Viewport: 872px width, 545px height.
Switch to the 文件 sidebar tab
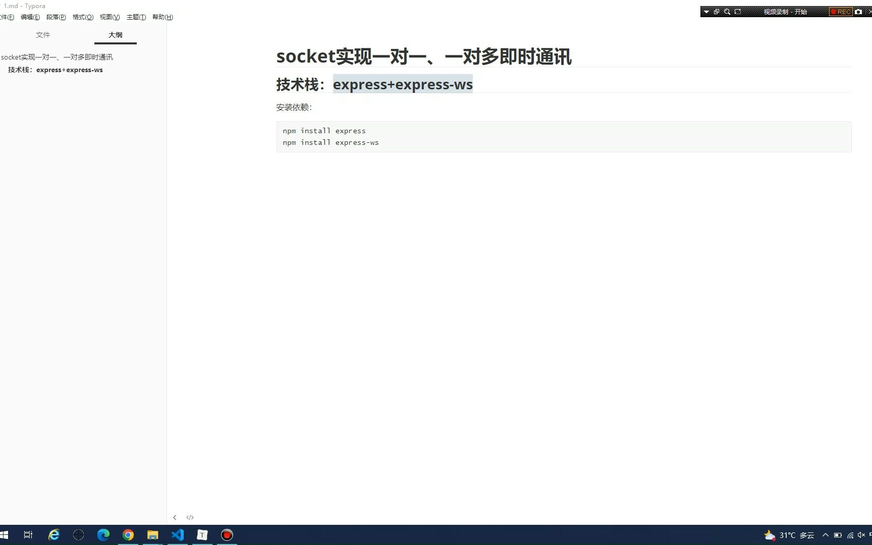[x=43, y=35]
